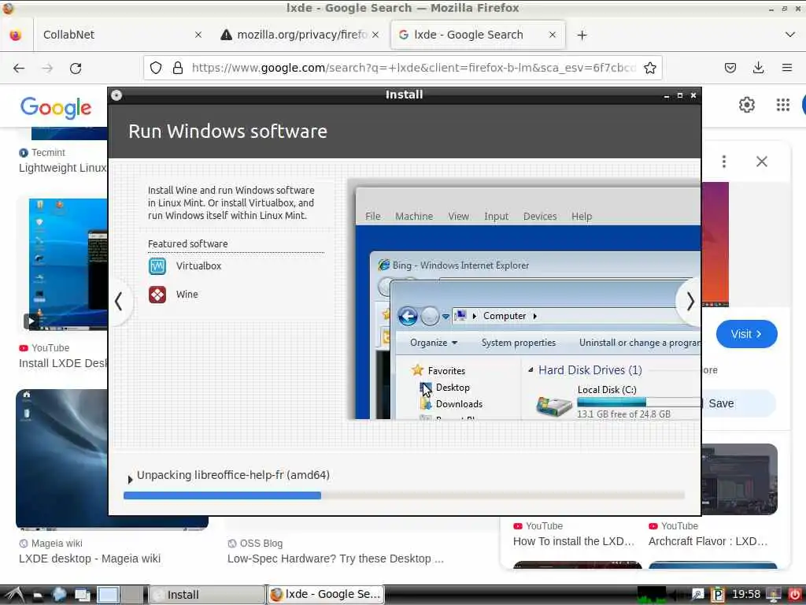The height and width of the screenshot is (605, 806).
Task: Open the Pocket save icon in toolbar
Action: [730, 68]
